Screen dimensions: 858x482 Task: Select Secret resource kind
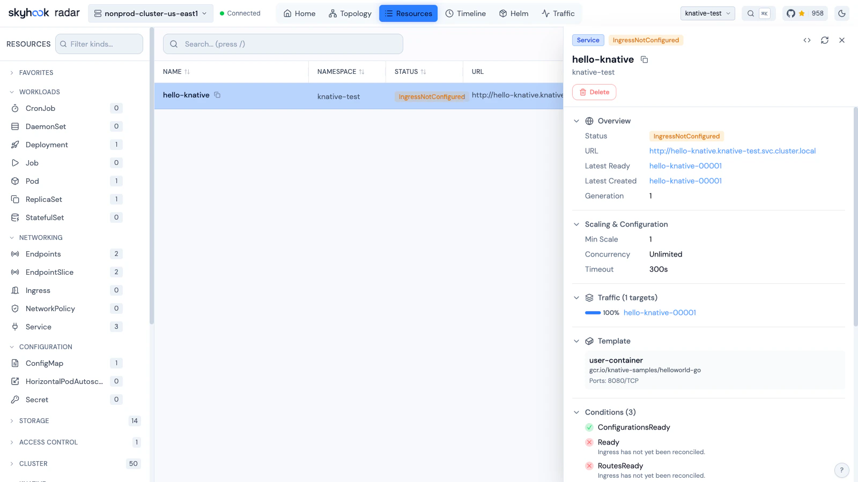(66, 400)
